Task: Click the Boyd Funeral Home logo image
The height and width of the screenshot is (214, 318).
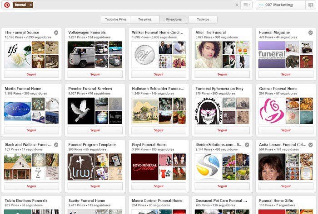Action: (x=144, y=167)
